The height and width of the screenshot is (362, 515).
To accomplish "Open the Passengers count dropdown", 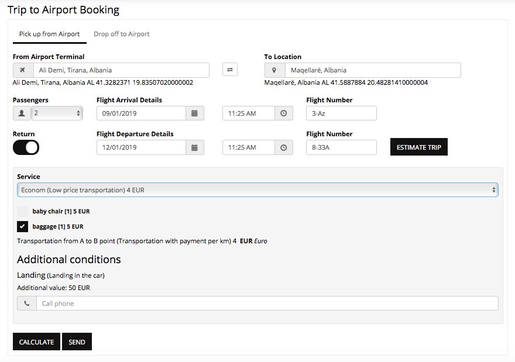I will click(x=56, y=113).
